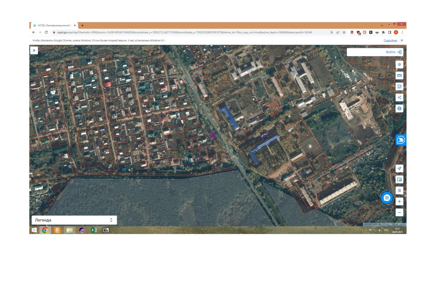The width and height of the screenshot is (436, 308).
Task: Open the Подробнее link
Action: pyautogui.click(x=390, y=40)
